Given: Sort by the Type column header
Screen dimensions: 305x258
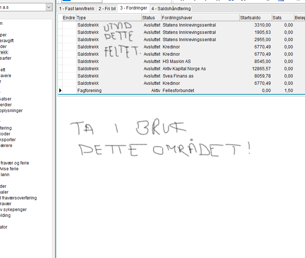Looking at the screenshot, I should 109,18.
